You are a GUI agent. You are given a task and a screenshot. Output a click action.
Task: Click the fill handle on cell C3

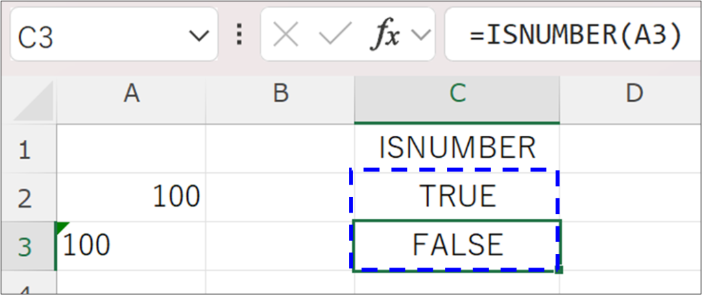[x=560, y=270]
